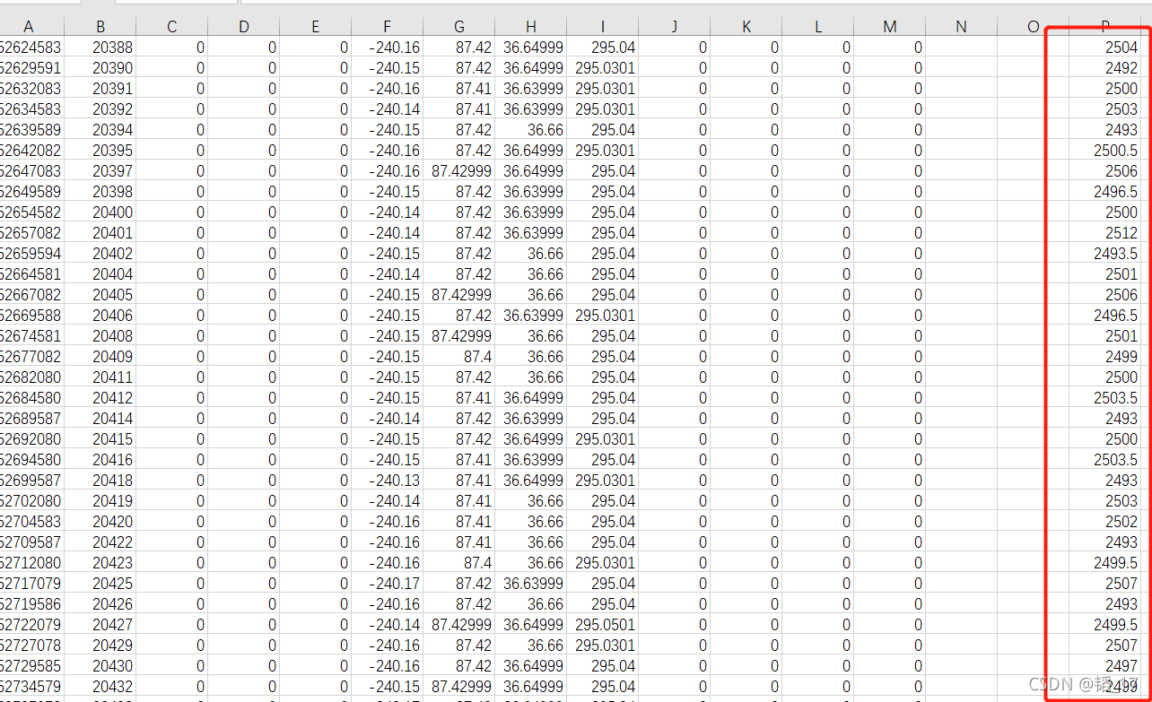Select the 2500 cell in row 20391
This screenshot has height=702, width=1152.
click(1104, 88)
